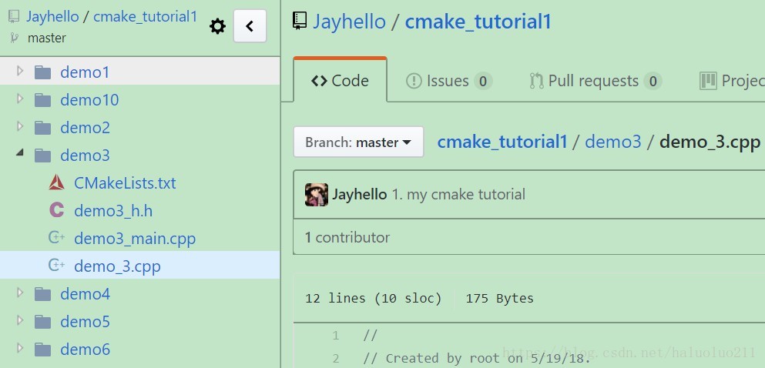Image resolution: width=765 pixels, height=368 pixels.
Task: Select the demo1 folder name
Action: tap(85, 72)
